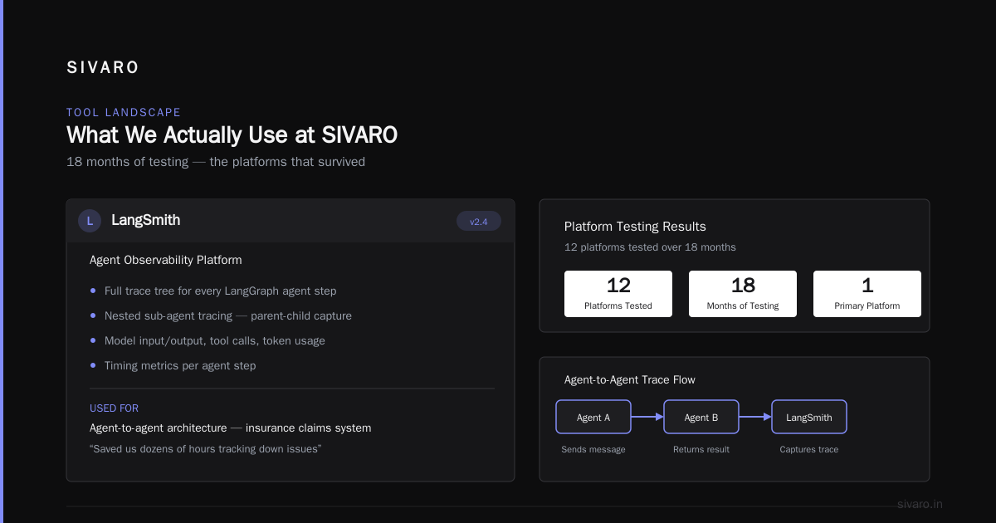Select bullet Timing metrics per agent step

[173, 366]
